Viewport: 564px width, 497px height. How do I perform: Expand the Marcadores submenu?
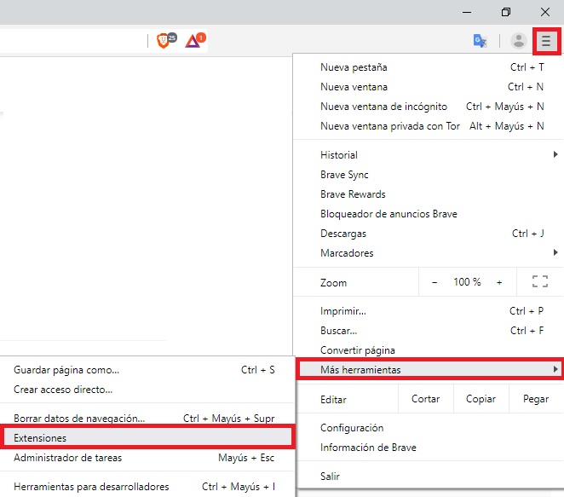(x=428, y=253)
